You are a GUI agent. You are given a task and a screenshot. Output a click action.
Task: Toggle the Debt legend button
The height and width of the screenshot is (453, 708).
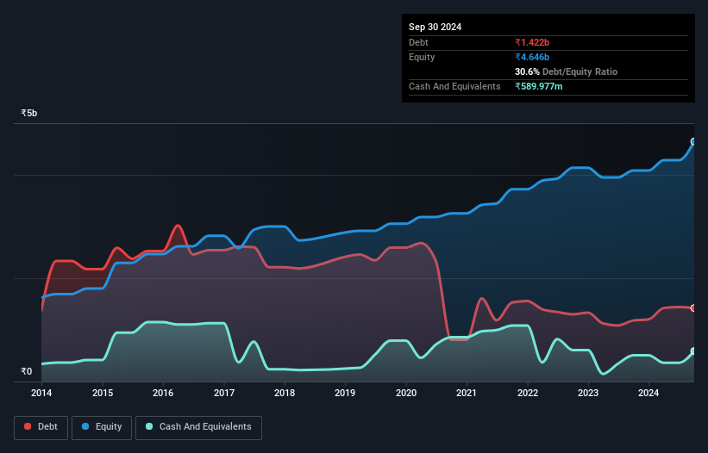[41, 427]
